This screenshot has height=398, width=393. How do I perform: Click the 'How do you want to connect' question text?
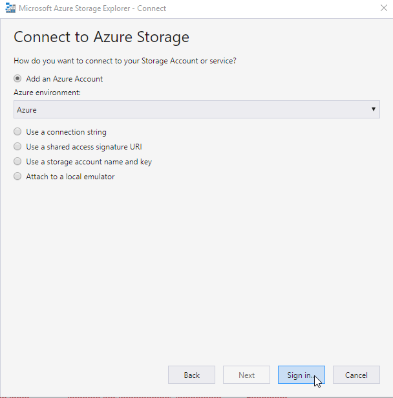coord(125,61)
